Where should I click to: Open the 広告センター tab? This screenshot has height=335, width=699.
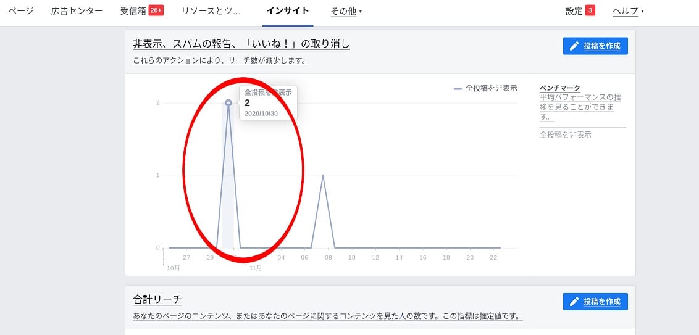click(x=77, y=11)
